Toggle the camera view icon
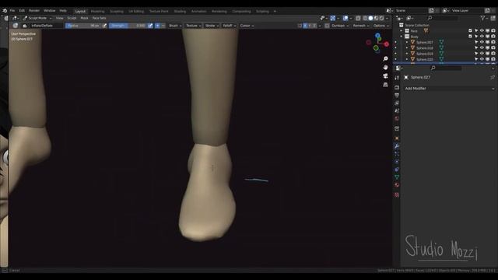 click(385, 76)
